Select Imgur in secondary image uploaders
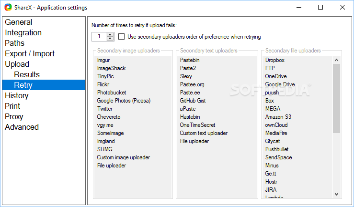This screenshot has width=354, height=207. (x=103, y=60)
